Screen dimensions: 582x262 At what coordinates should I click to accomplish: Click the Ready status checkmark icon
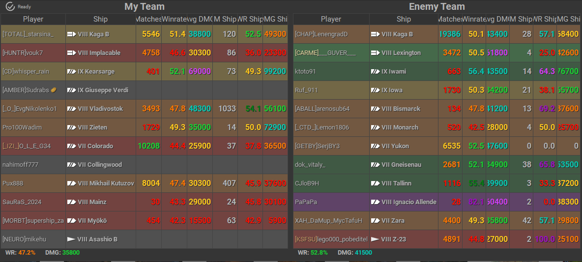point(10,6)
